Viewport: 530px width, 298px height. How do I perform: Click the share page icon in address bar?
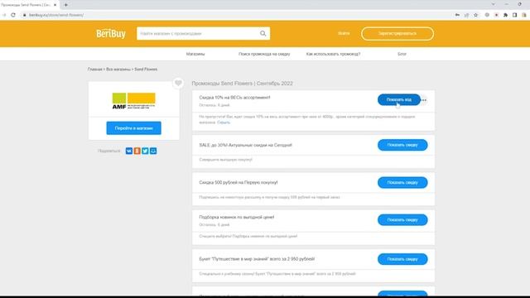pyautogui.click(x=466, y=15)
